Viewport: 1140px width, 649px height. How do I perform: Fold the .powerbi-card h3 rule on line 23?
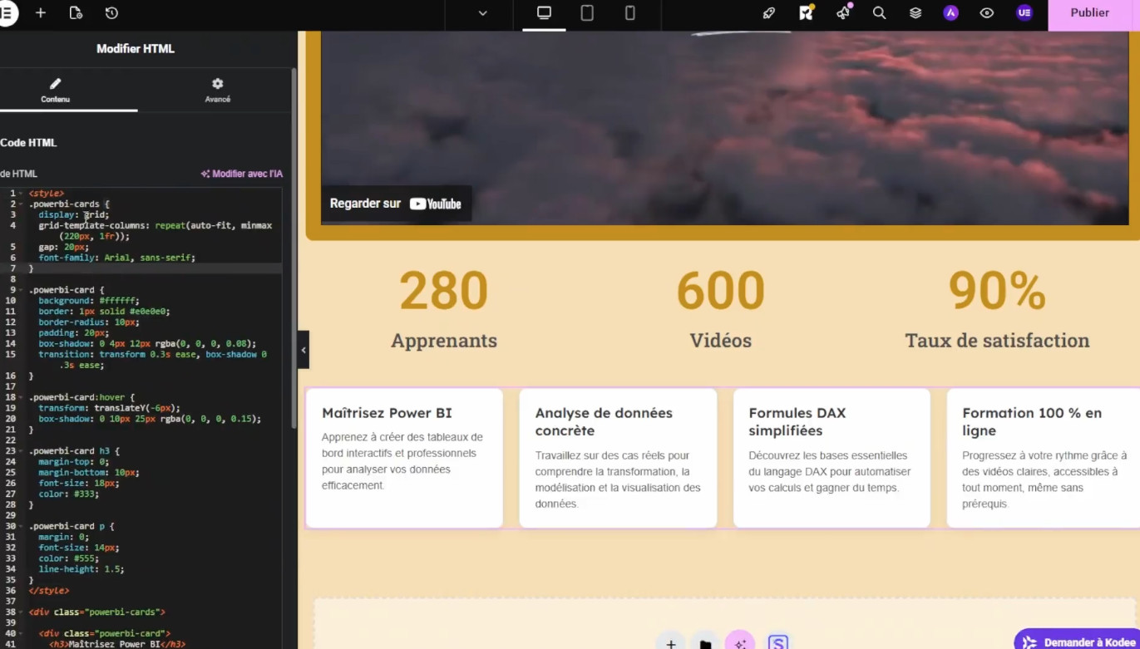[x=21, y=451]
